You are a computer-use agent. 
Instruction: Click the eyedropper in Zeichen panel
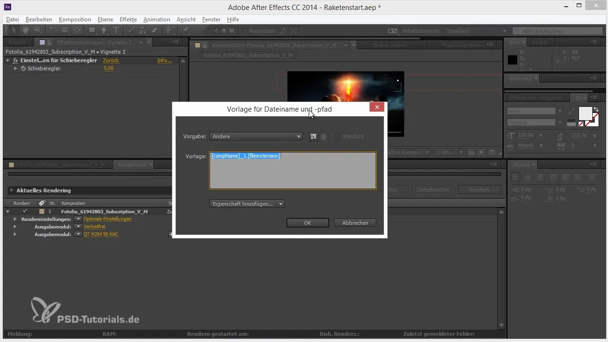[571, 111]
